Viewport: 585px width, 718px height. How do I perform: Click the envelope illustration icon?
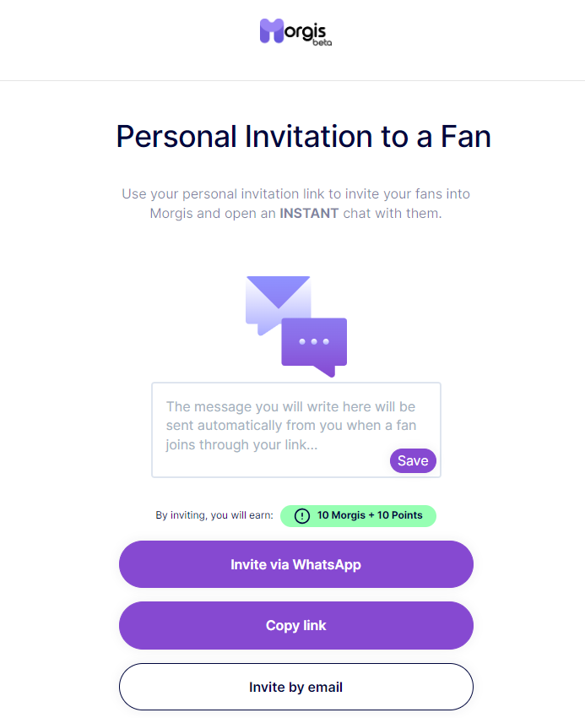[278, 304]
